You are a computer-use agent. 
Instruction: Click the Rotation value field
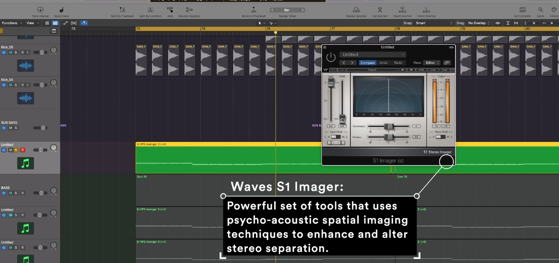click(417, 137)
